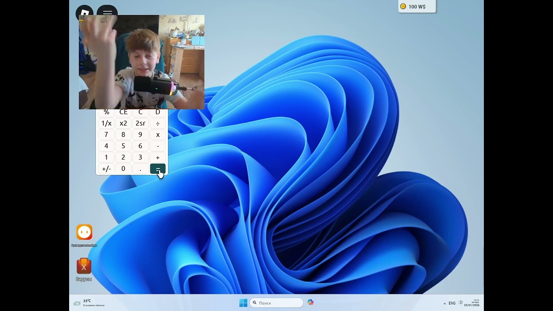The height and width of the screenshot is (311, 553).
Task: Click digit 2 on the calculator
Action: coord(123,158)
